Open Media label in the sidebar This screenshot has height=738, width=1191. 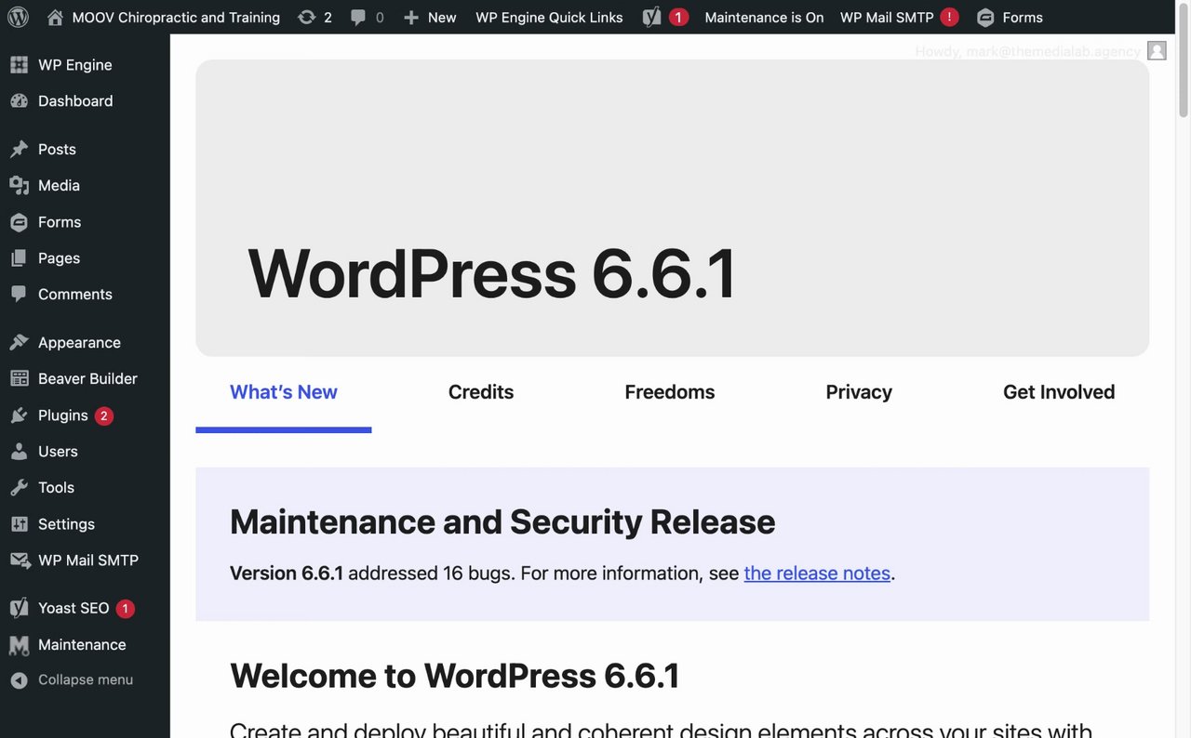click(59, 186)
